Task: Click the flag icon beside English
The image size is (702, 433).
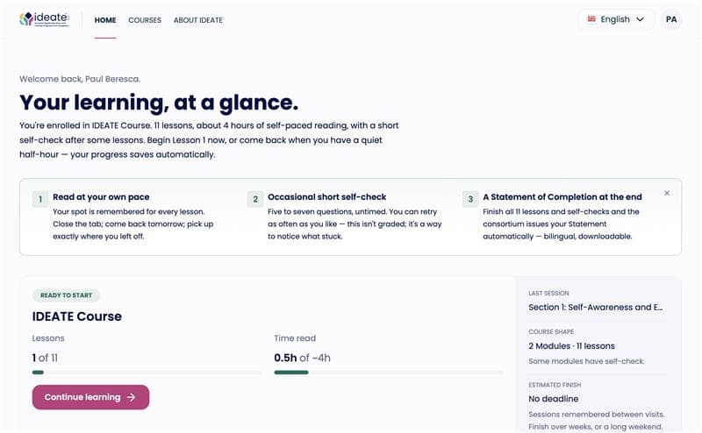Action: [x=591, y=19]
